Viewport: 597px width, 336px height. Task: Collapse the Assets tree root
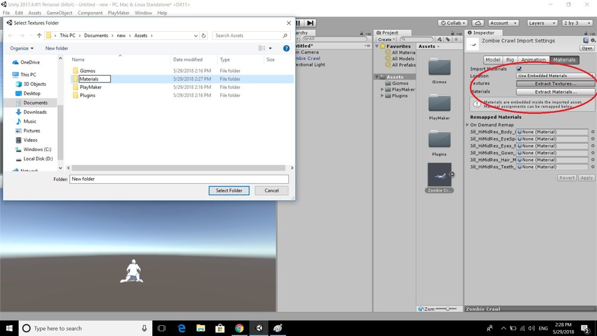pos(377,77)
